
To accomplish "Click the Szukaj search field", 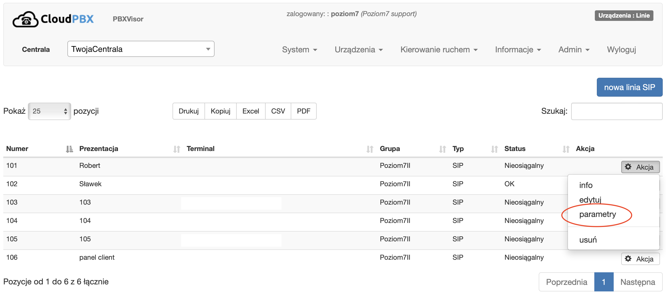I will [x=616, y=111].
